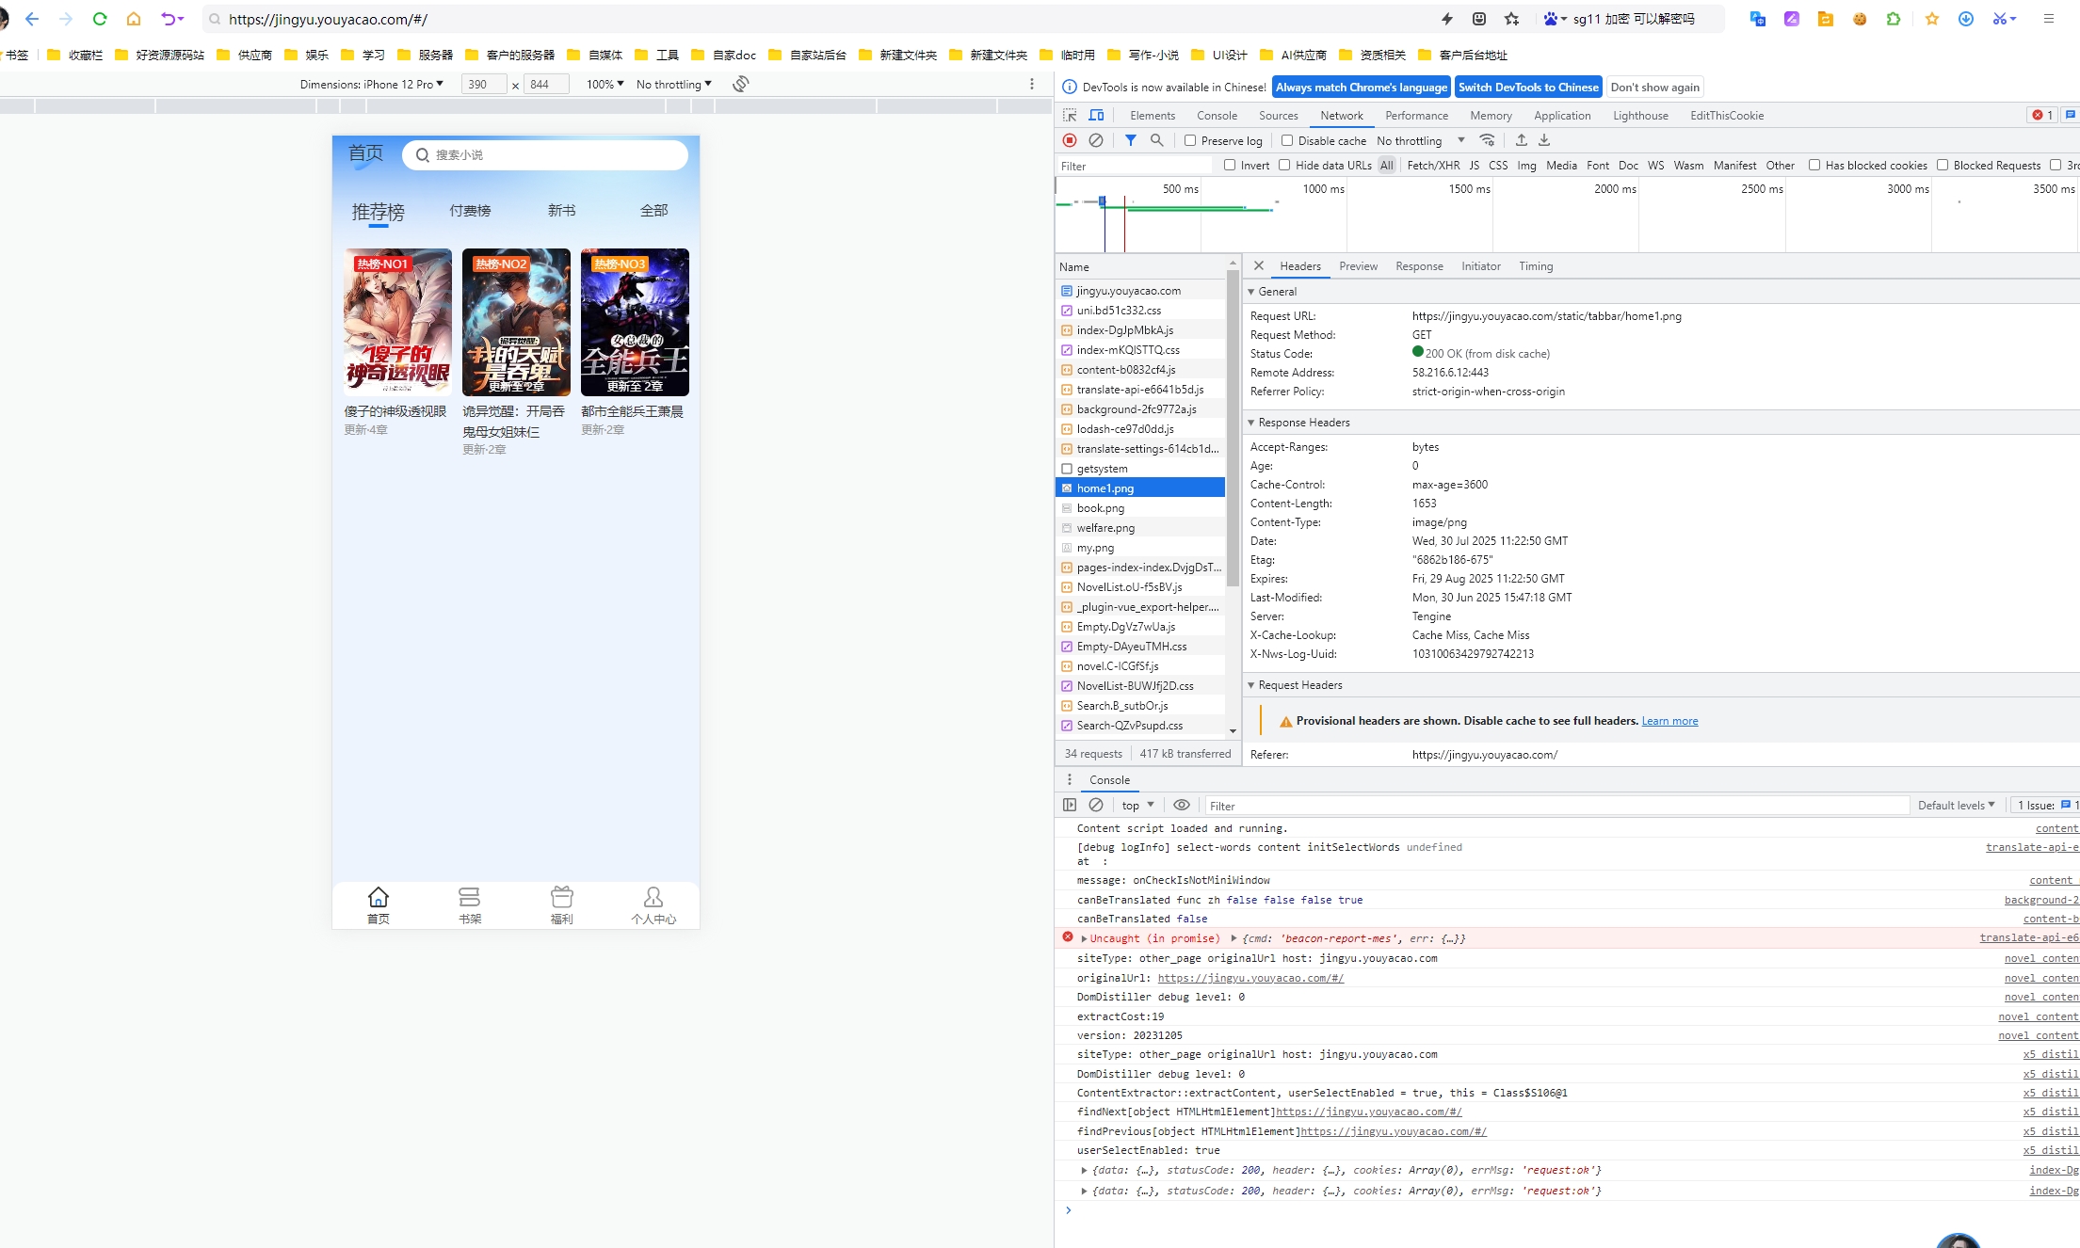Open network search magnifier
This screenshot has height=1248, width=2080.
point(1157,140)
